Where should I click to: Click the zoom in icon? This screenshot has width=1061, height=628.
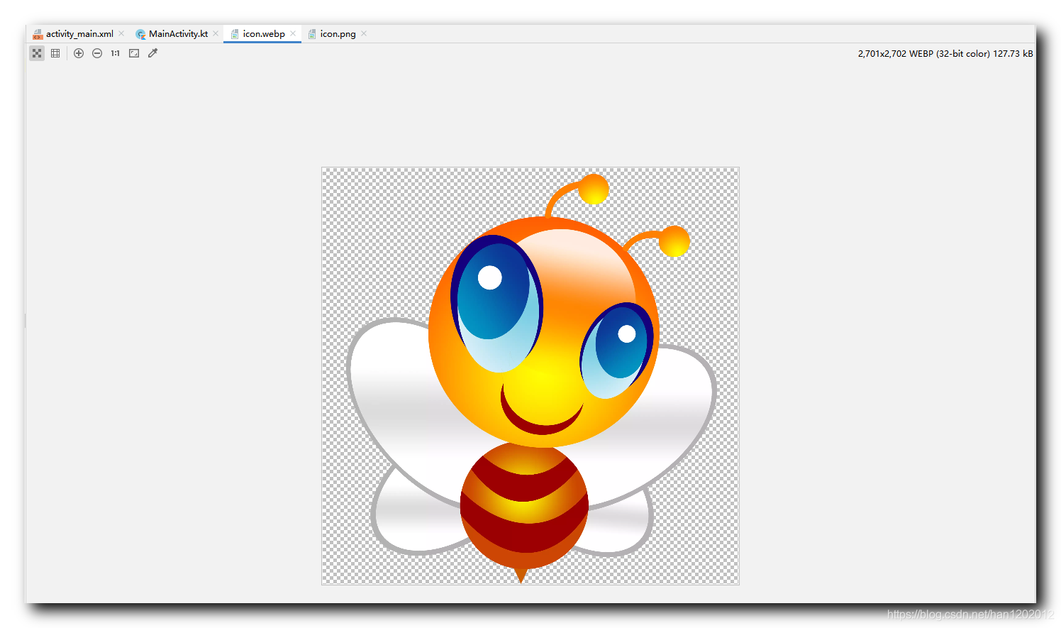(x=79, y=53)
